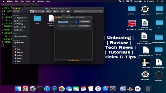The height and width of the screenshot is (93, 166).
Task: Open Photos app in the Dock
Action: click(x=62, y=89)
